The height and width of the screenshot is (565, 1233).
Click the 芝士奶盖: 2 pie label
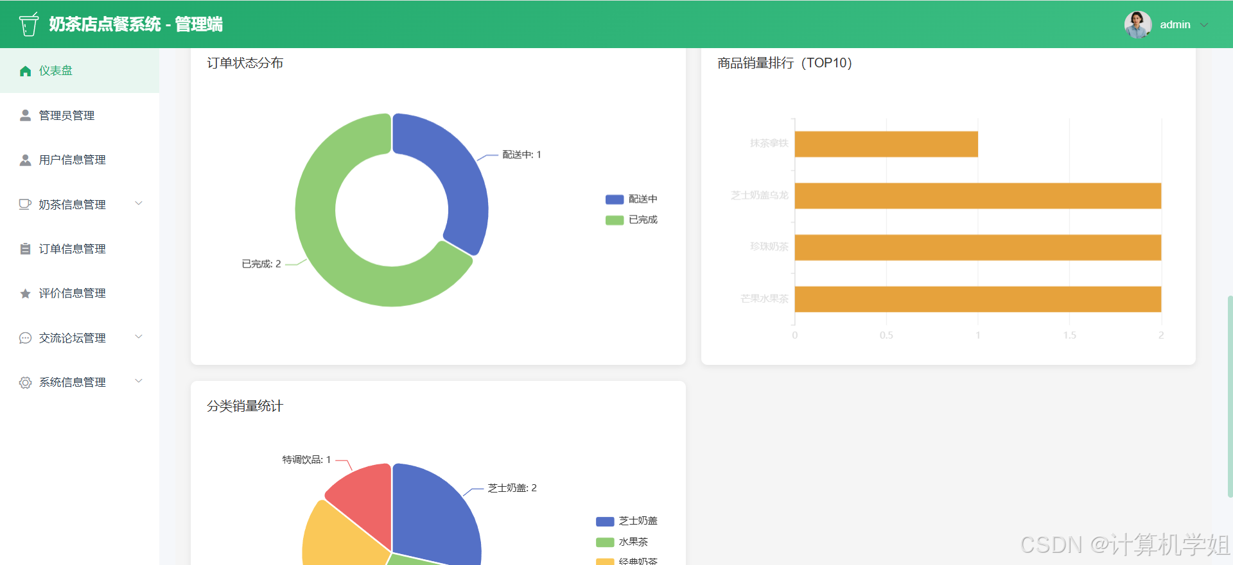512,488
